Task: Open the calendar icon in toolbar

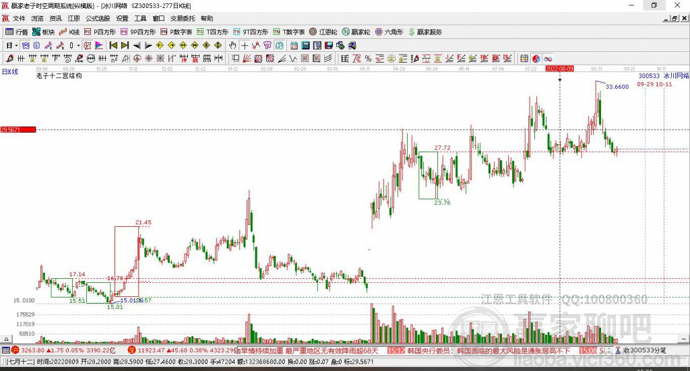Action: [294, 45]
